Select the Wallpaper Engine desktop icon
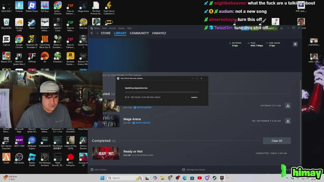Viewport: 324px width, 182px height. tap(32, 143)
